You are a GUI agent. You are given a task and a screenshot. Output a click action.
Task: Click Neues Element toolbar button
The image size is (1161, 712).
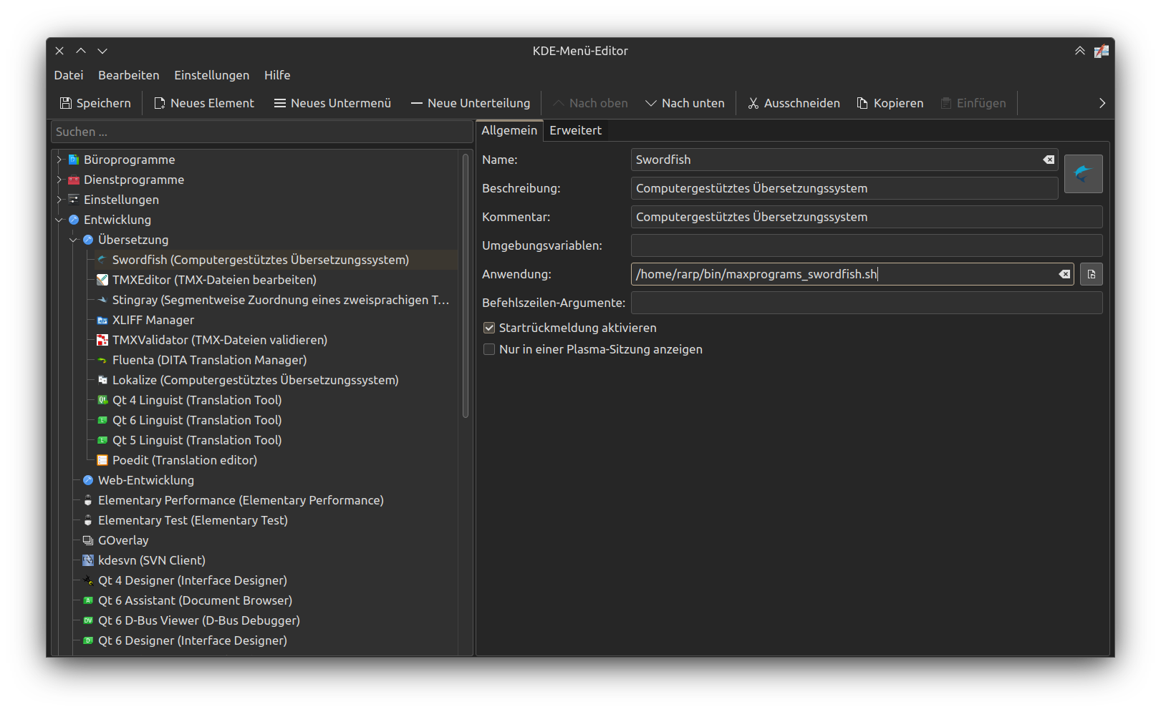point(204,103)
